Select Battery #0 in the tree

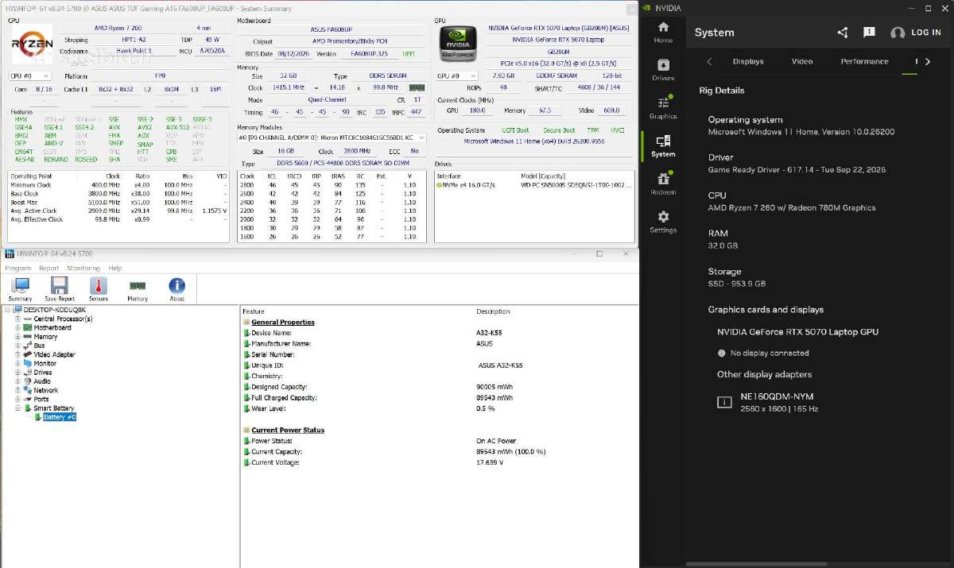[x=60, y=417]
